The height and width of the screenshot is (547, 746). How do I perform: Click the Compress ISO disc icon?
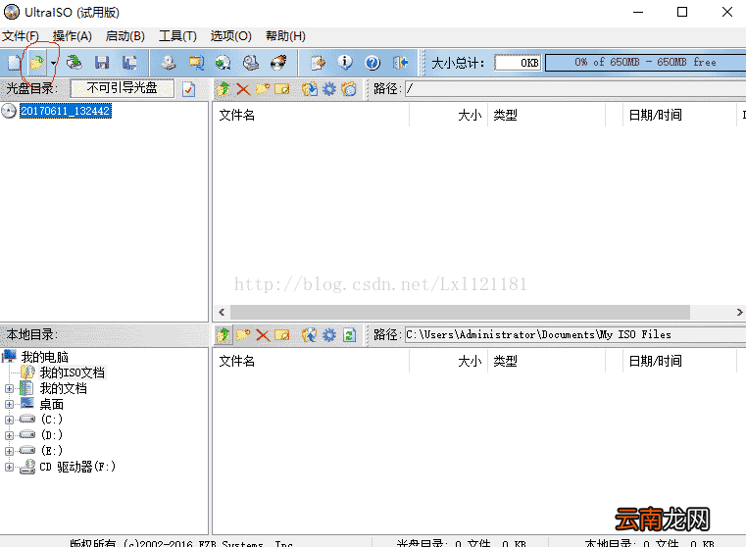pos(223,63)
